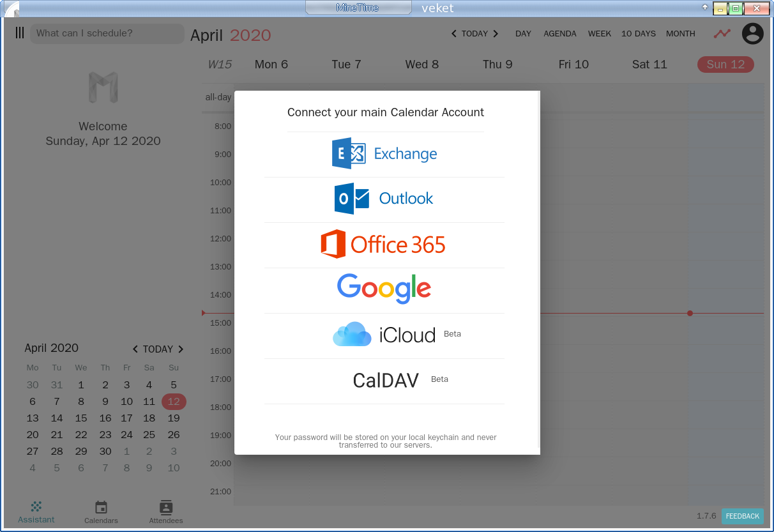
Task: Click the MineTime M logo
Action: (x=103, y=88)
